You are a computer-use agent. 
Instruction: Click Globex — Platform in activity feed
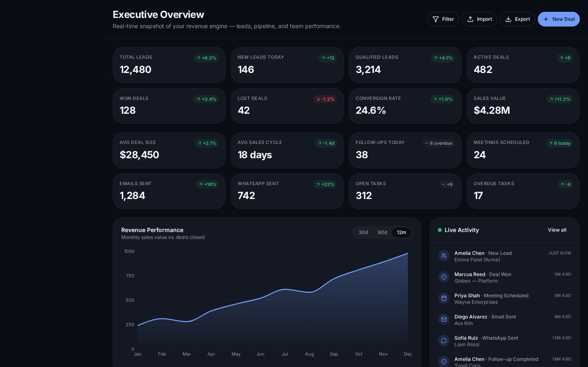click(x=476, y=281)
